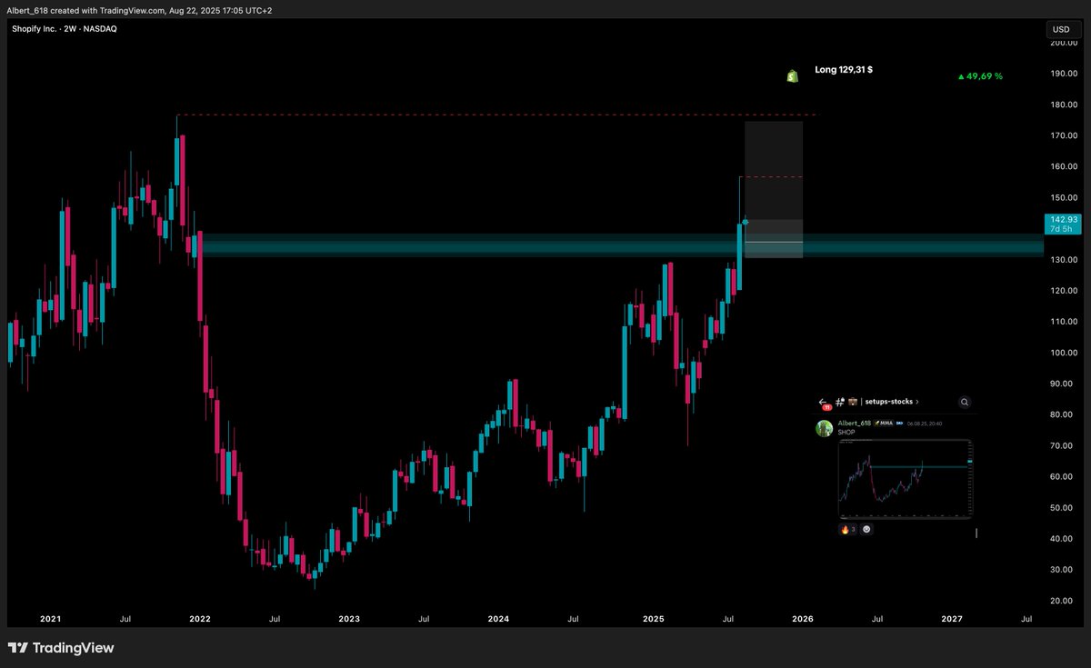Open the SHOP chart thumbnail in the message
This screenshot has height=668, width=1091.
tap(905, 479)
